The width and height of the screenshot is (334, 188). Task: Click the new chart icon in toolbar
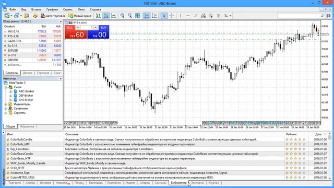[7, 16]
